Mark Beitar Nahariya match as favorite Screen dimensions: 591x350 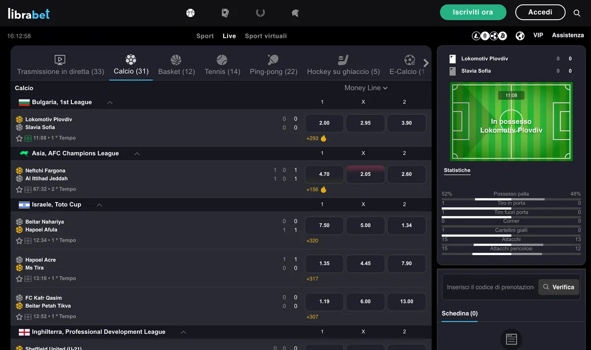point(19,241)
